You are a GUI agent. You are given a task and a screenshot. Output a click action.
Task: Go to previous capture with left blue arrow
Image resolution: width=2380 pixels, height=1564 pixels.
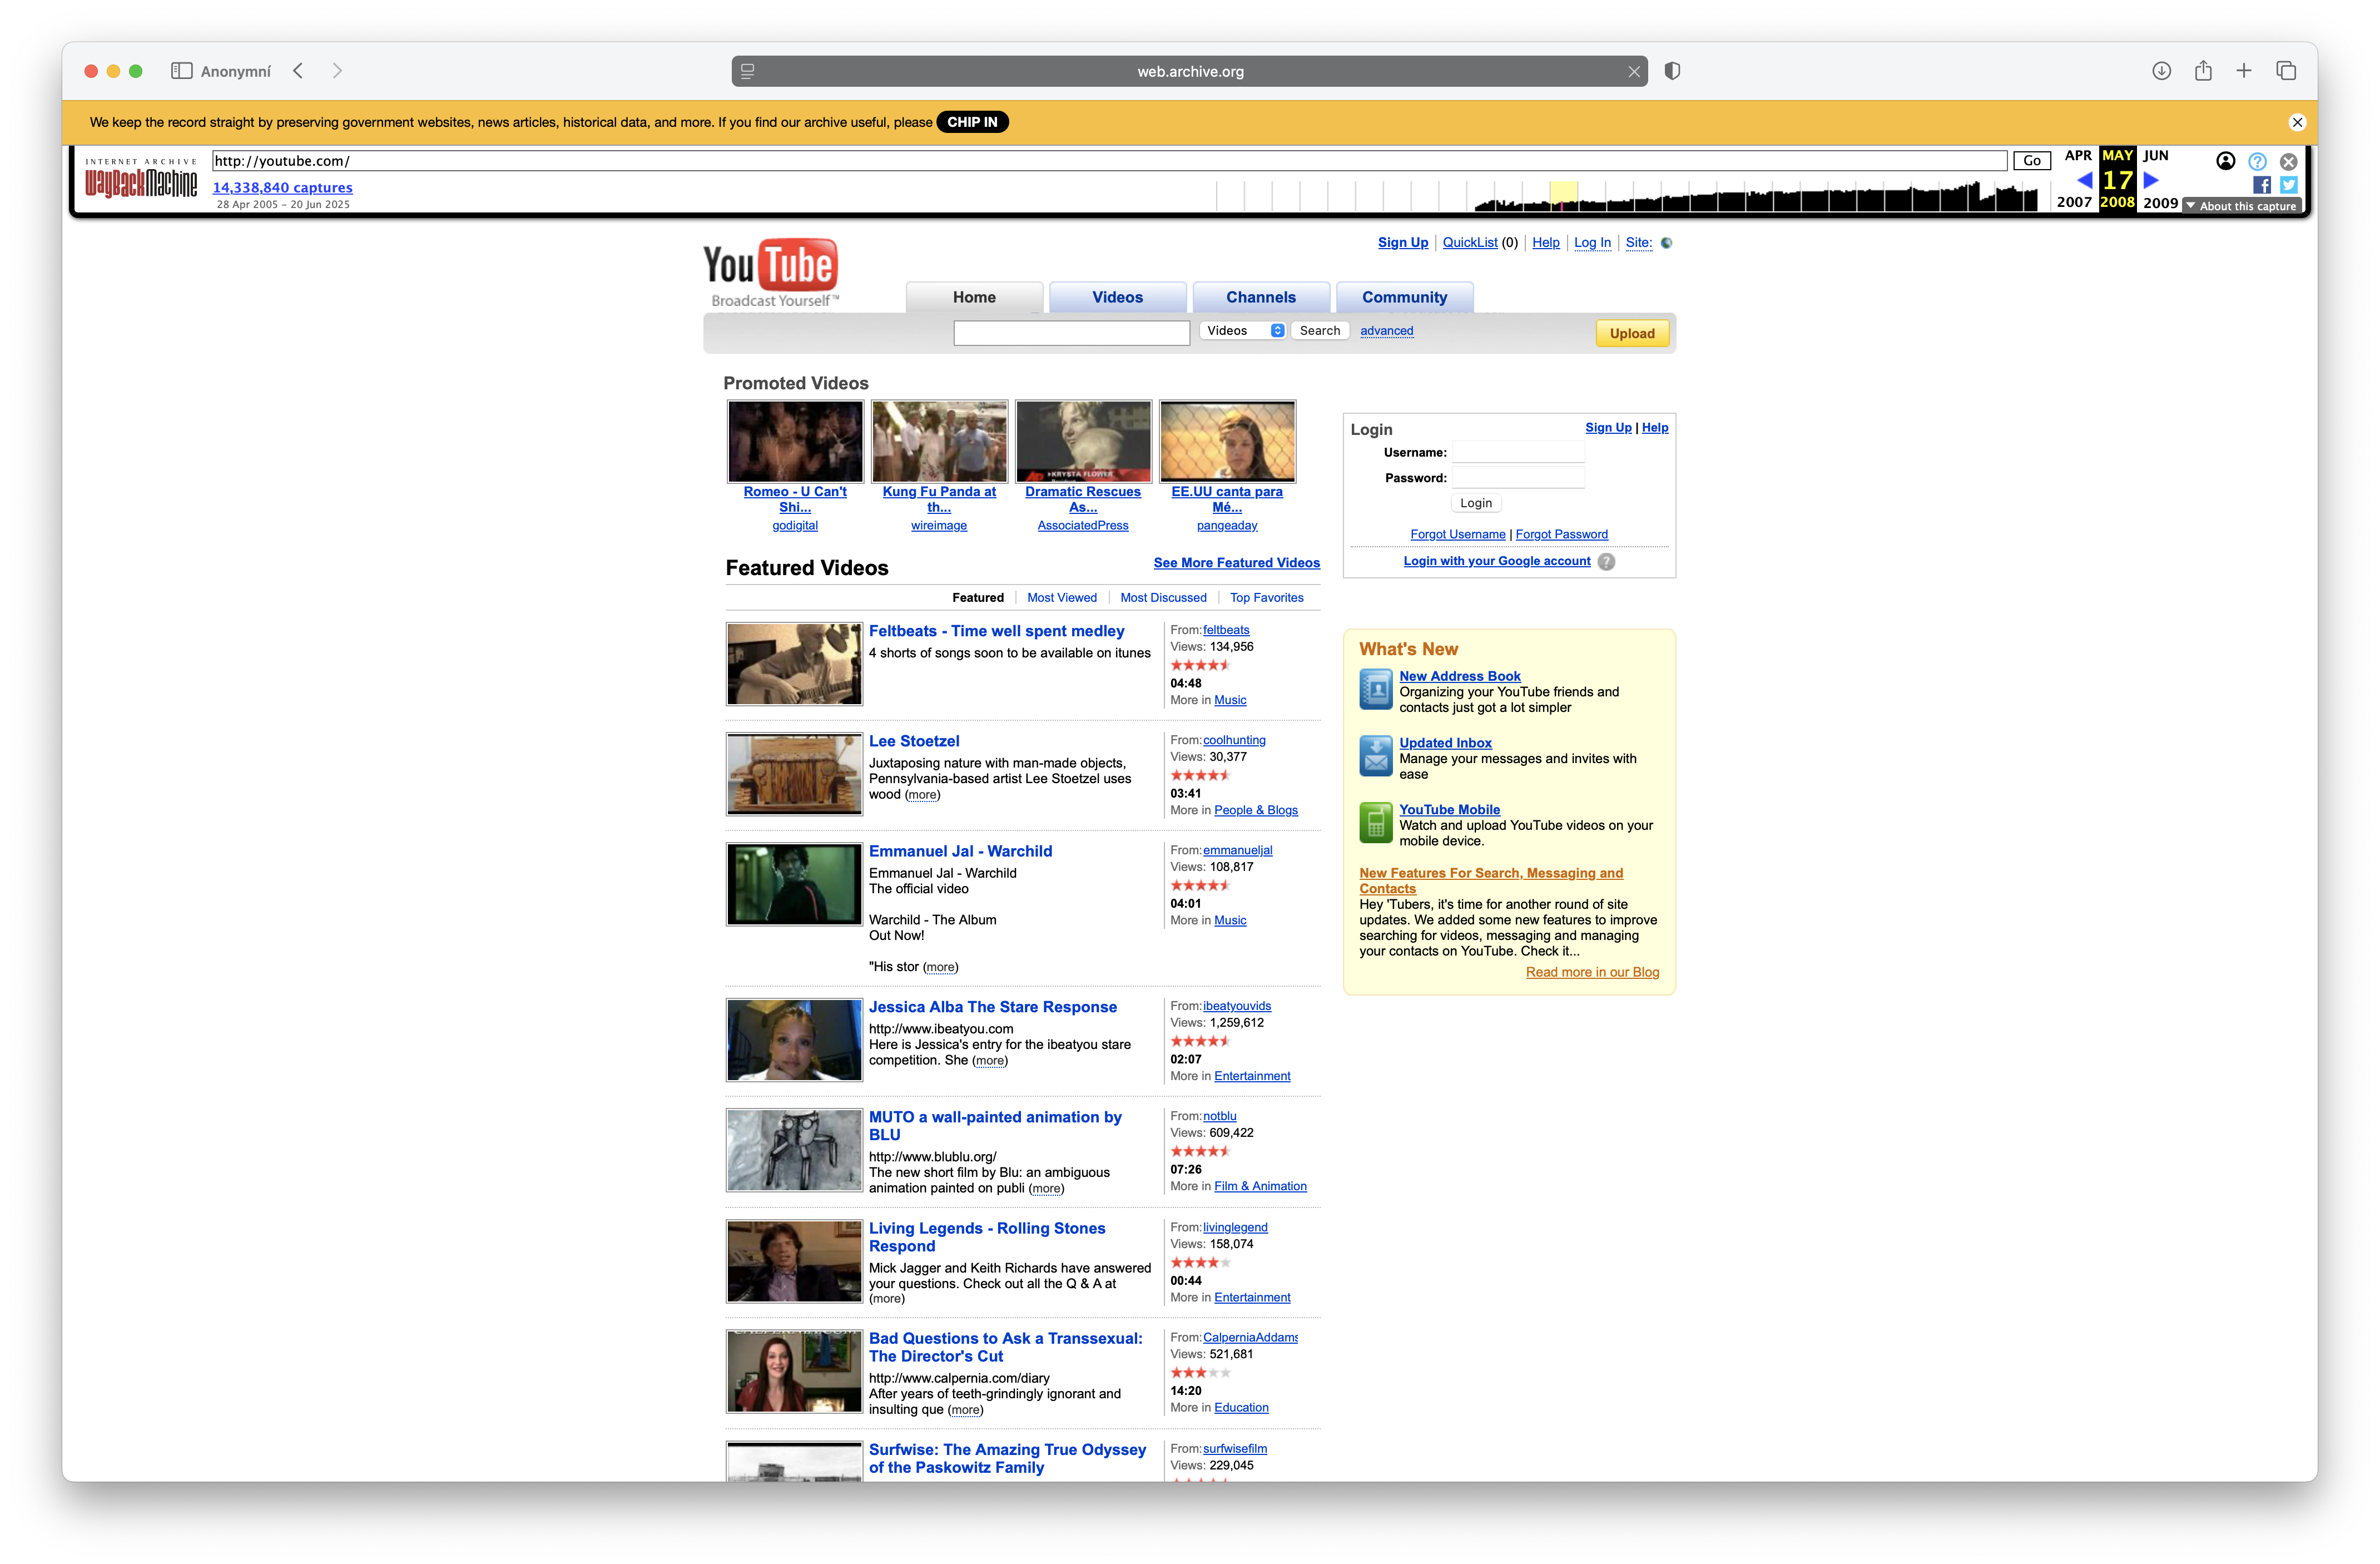click(2085, 181)
